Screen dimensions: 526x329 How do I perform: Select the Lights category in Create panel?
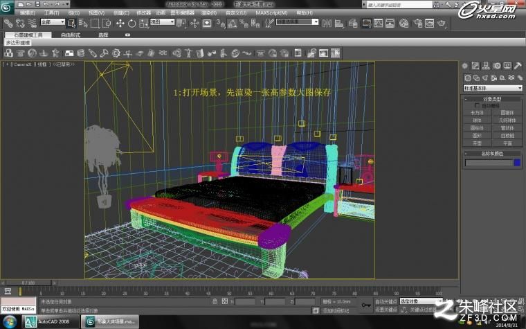point(484,78)
